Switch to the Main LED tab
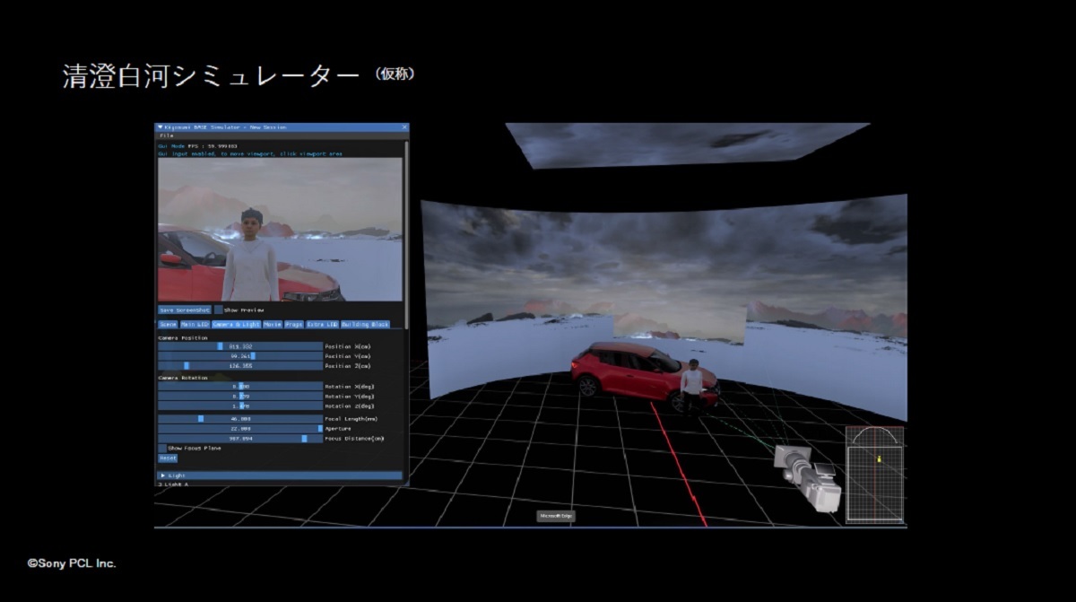 (x=195, y=324)
